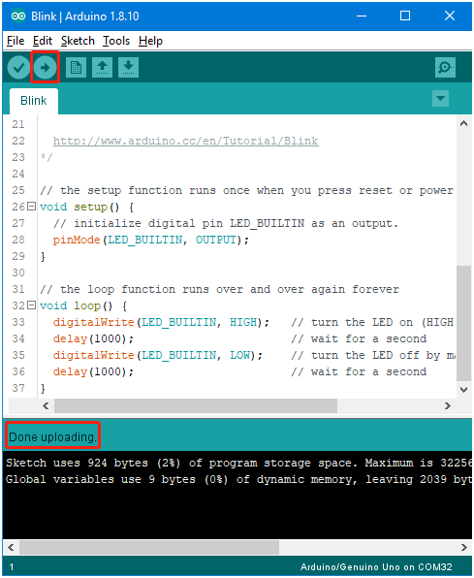474x578 pixels.
Task: Click editor vertical scrollbar up arrow
Action: (x=463, y=124)
